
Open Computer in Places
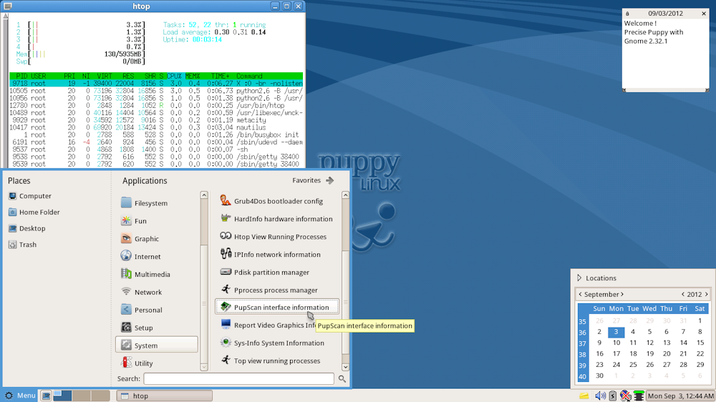pyautogui.click(x=30, y=196)
